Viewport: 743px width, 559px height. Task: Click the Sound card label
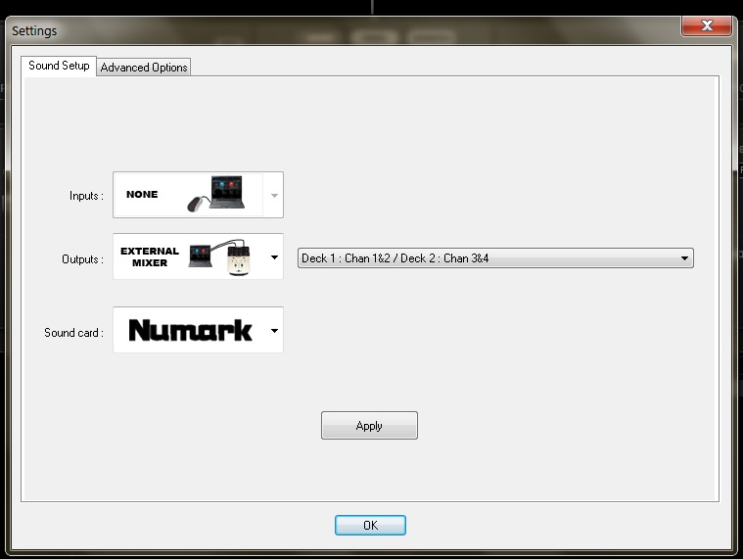point(73,333)
